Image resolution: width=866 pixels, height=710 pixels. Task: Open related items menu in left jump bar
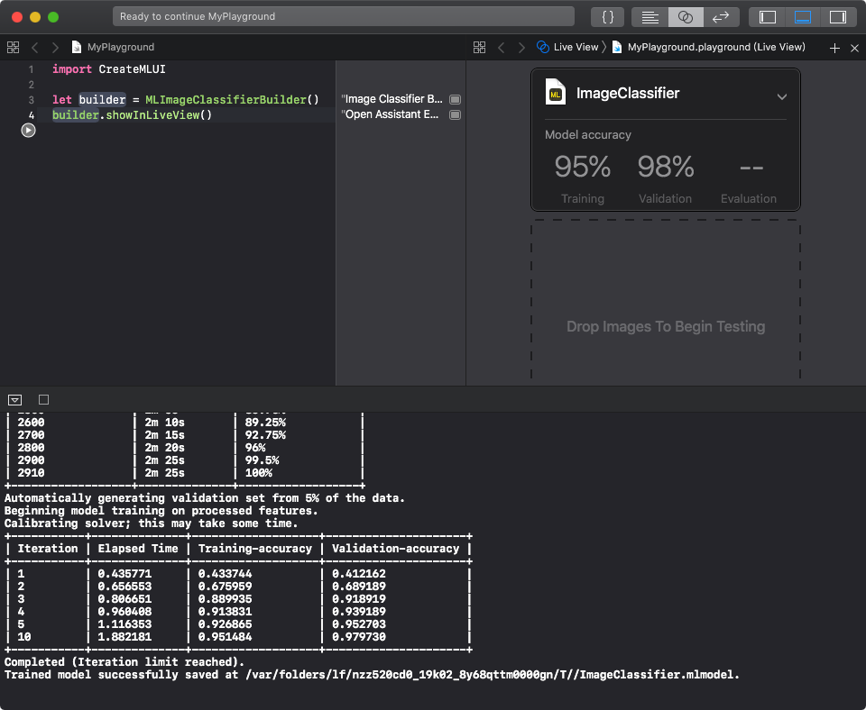[13, 47]
